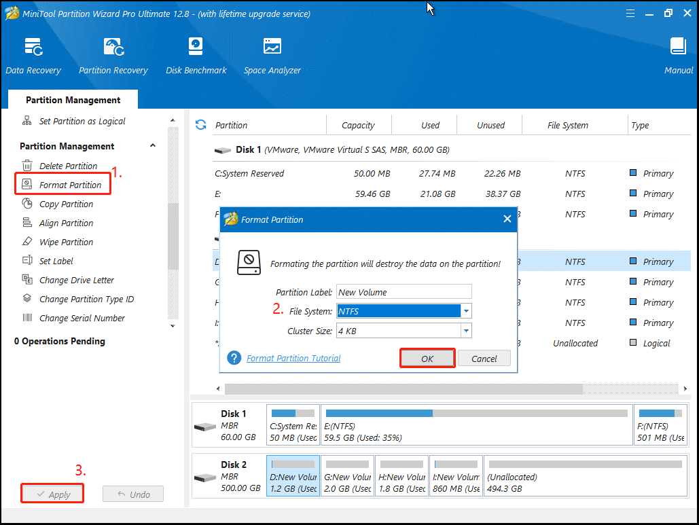Select the Unallocated block on Disk 2
Screen dimensions: 699x525
point(582,477)
